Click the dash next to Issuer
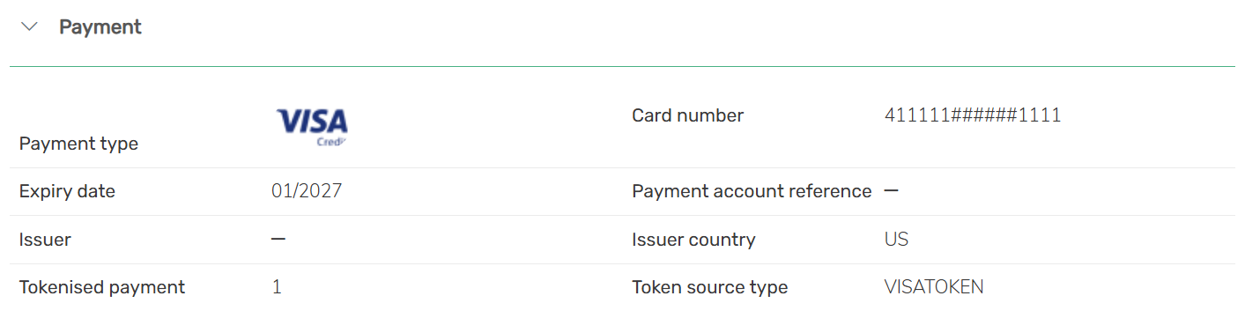The width and height of the screenshot is (1245, 333). 278,239
